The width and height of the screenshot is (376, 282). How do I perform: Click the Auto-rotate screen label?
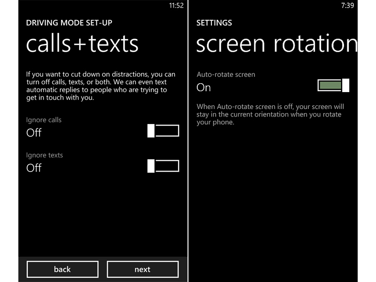click(x=226, y=74)
